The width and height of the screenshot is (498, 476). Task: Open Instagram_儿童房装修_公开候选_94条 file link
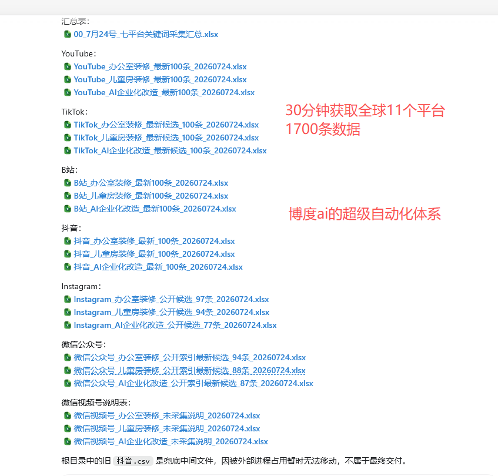[x=172, y=313]
